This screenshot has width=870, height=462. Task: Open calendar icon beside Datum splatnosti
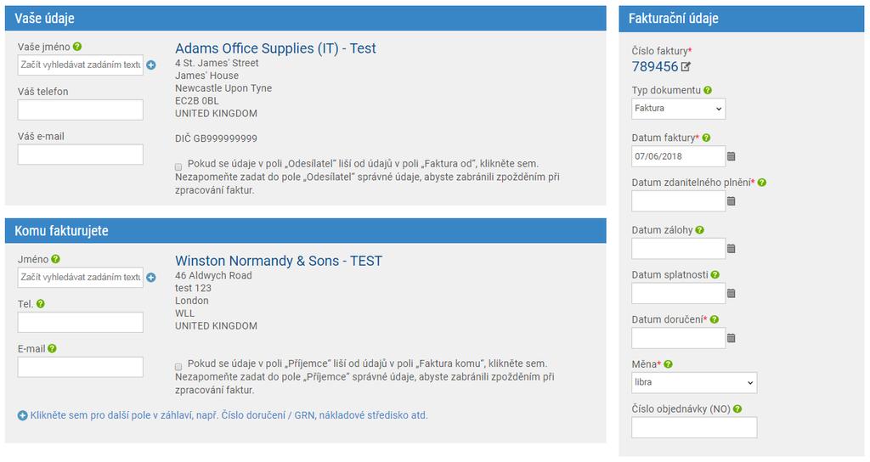pos(732,293)
